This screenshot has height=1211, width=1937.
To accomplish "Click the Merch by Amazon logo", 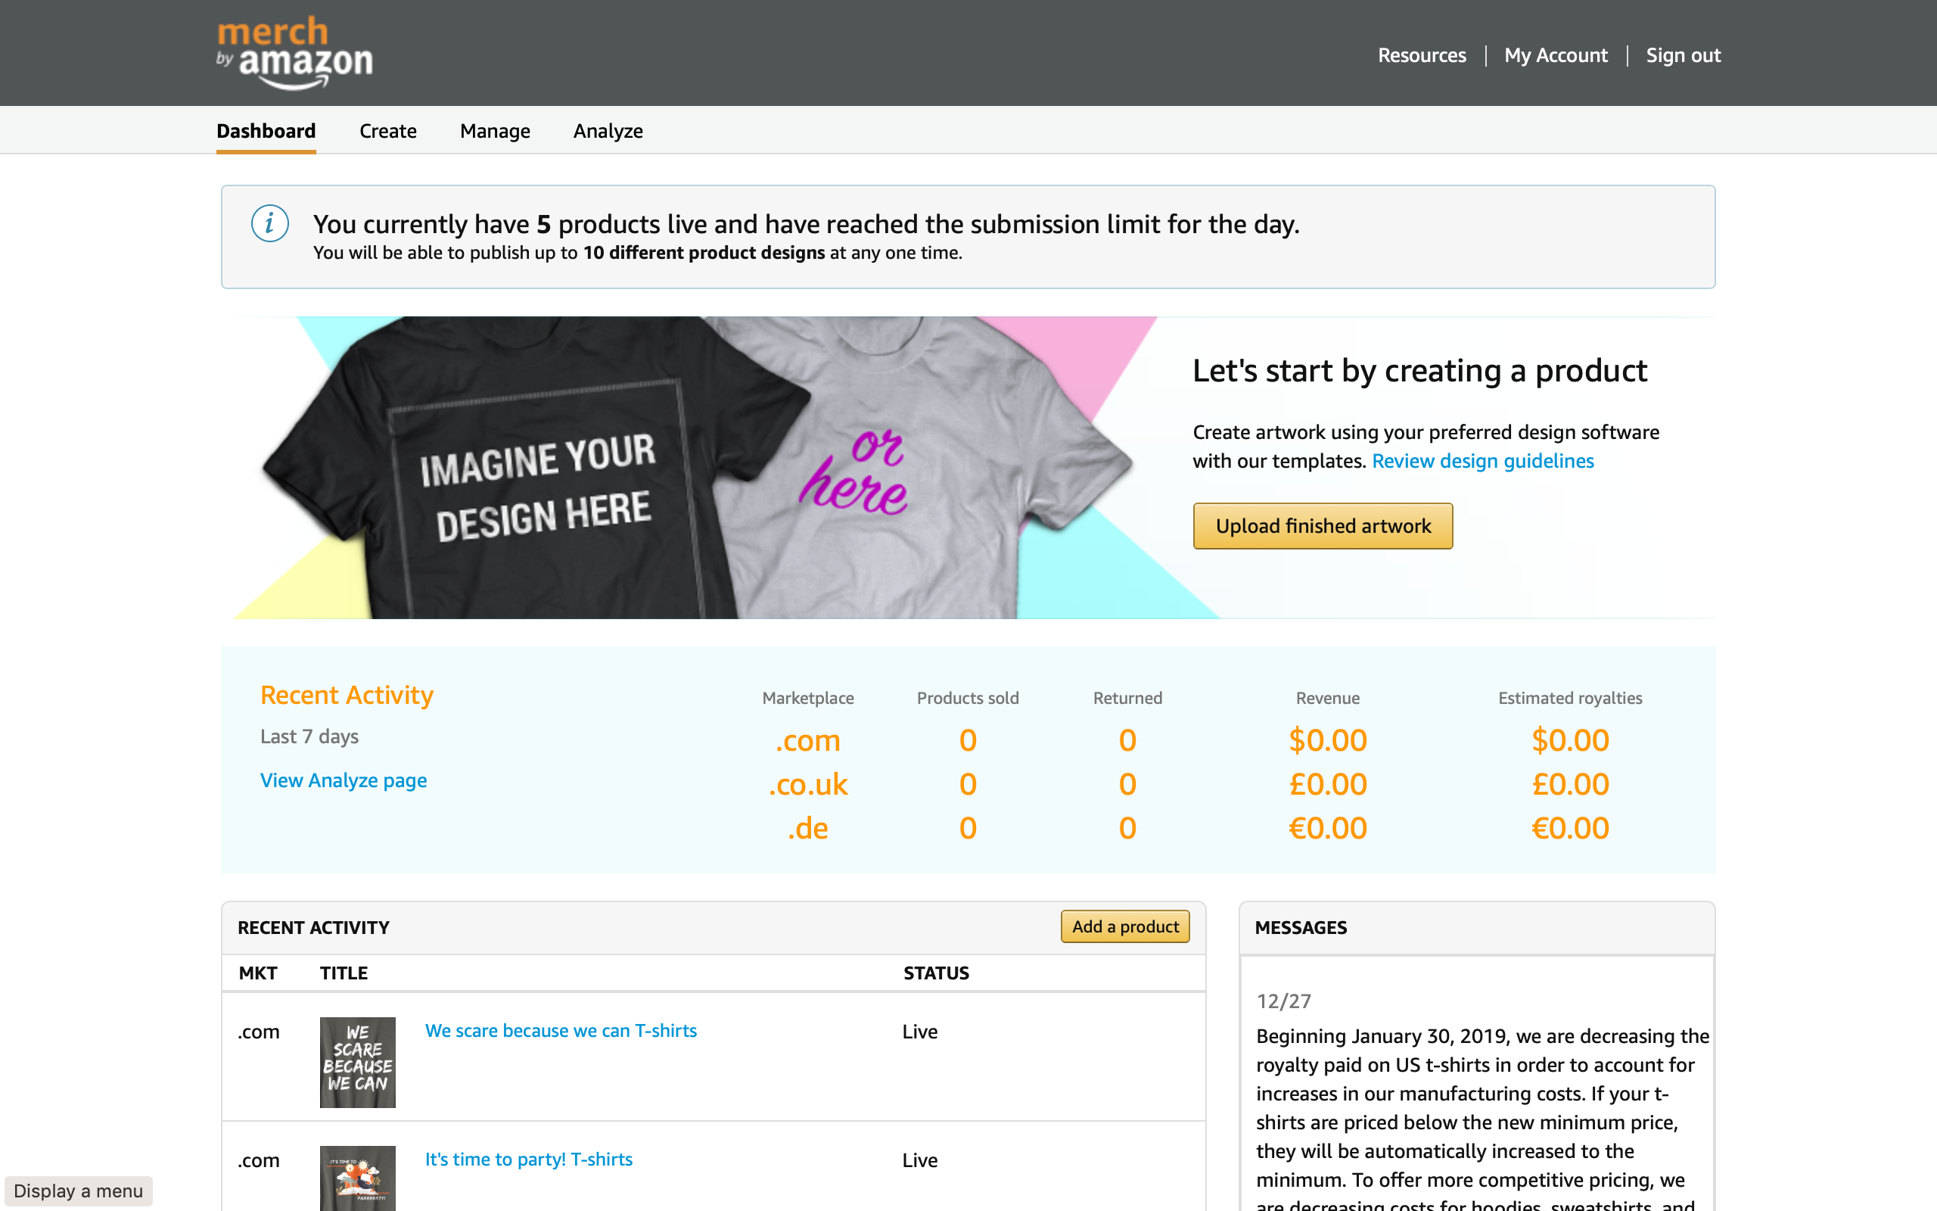I will pos(294,53).
